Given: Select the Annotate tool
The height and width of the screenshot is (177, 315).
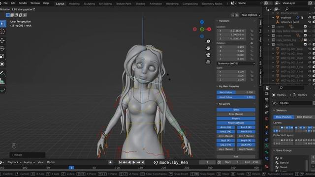Looking at the screenshot, I should click(2, 73).
